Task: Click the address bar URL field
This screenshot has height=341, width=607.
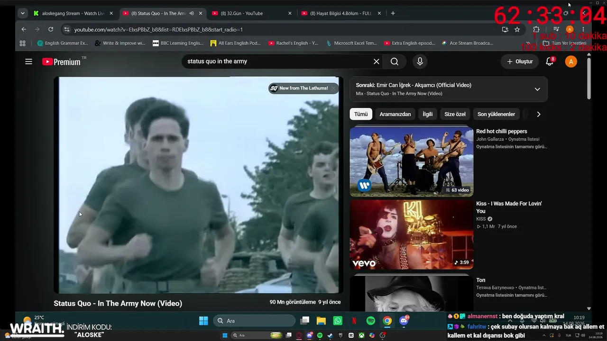Action: point(285,29)
